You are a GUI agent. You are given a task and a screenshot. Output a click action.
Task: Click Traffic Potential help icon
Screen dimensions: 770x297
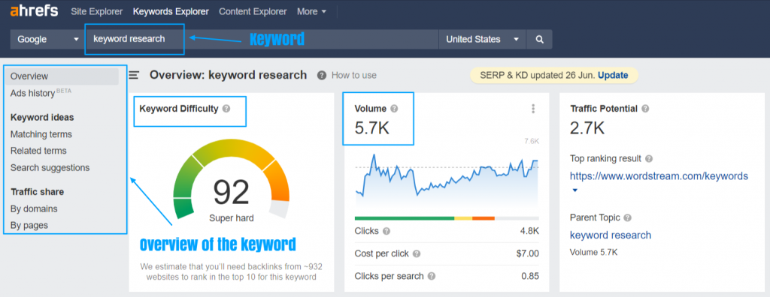tap(645, 109)
